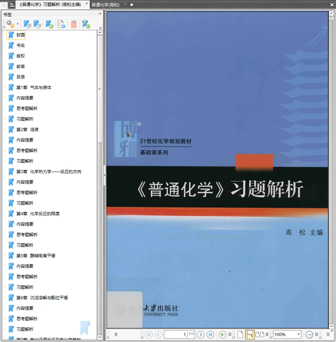Open the 目录 bookmark

21,77
